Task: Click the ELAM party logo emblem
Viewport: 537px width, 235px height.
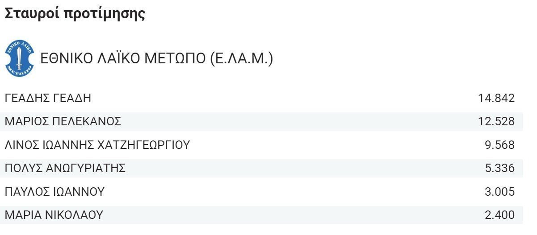Action: [x=20, y=58]
